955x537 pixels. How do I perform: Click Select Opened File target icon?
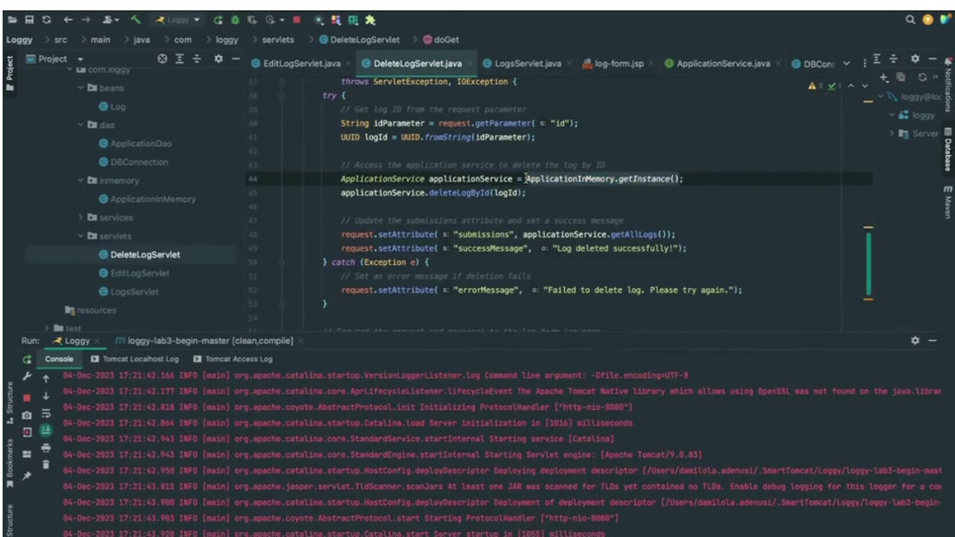click(x=163, y=59)
